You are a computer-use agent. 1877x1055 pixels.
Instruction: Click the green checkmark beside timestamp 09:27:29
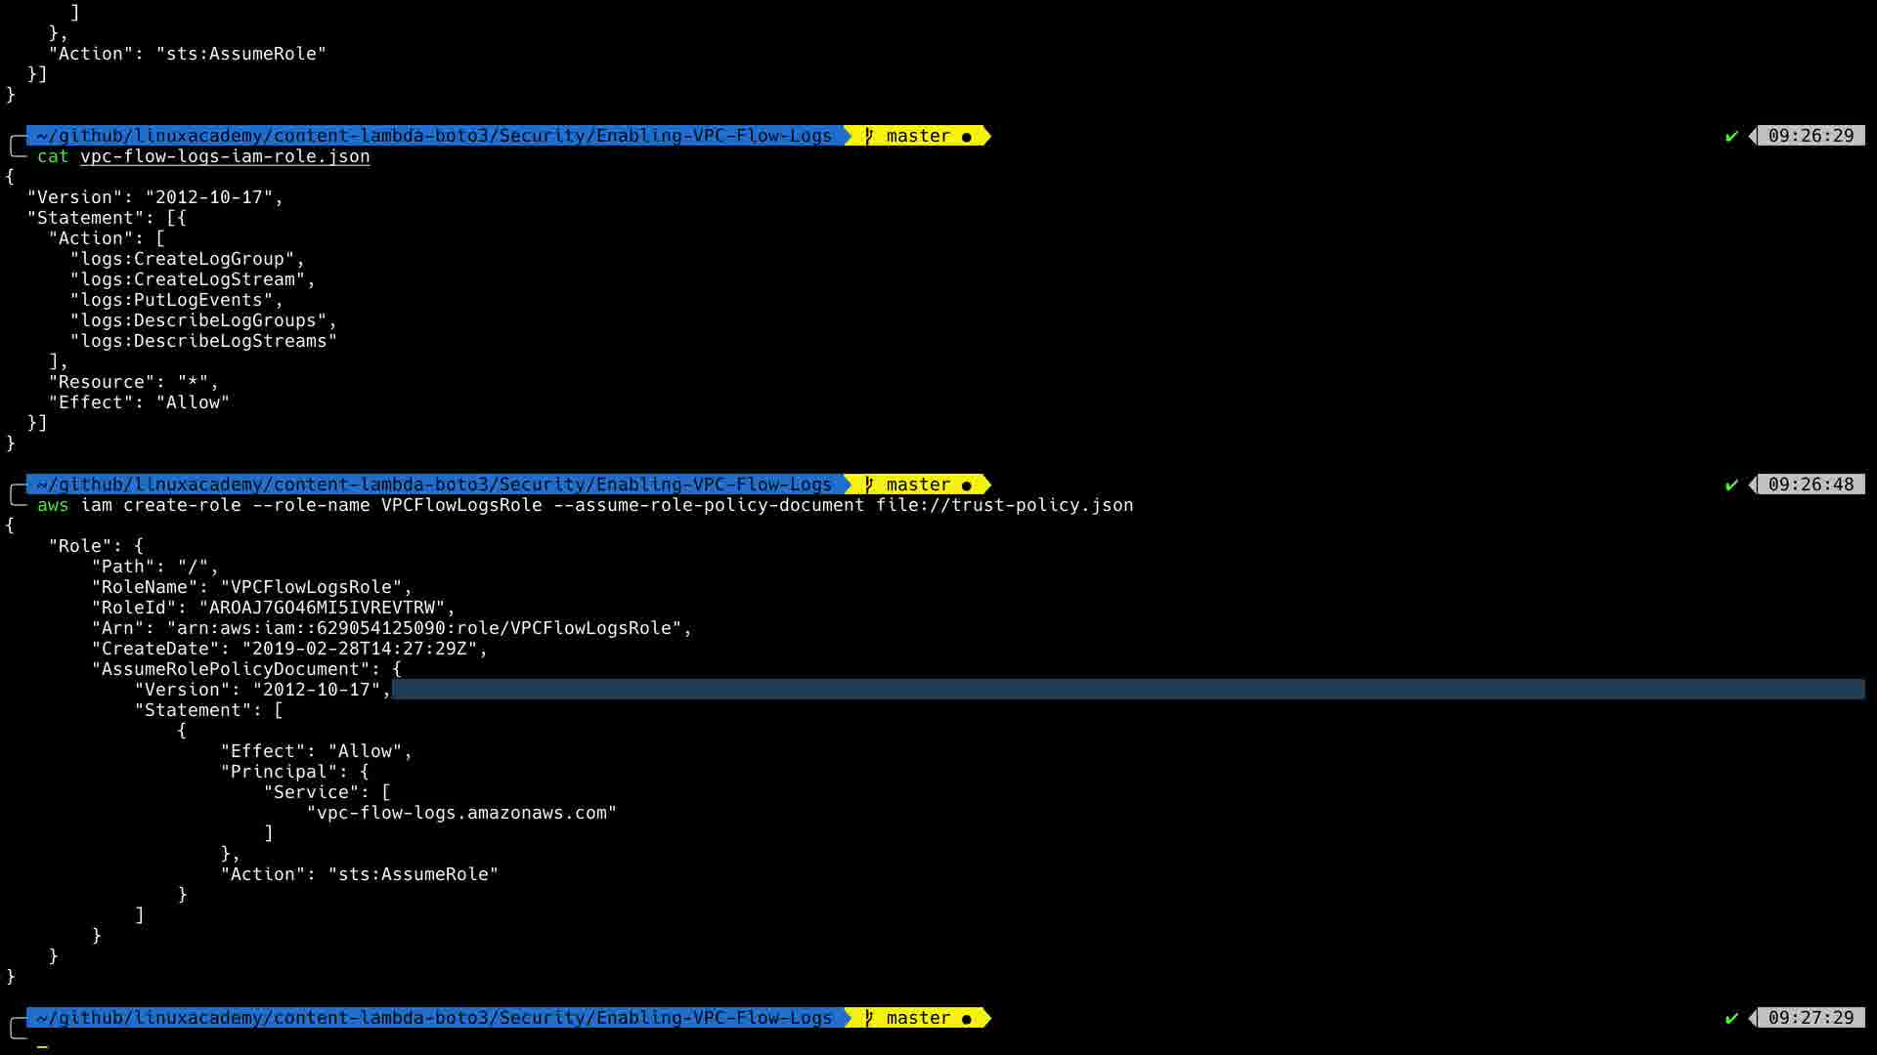pyautogui.click(x=1731, y=1018)
